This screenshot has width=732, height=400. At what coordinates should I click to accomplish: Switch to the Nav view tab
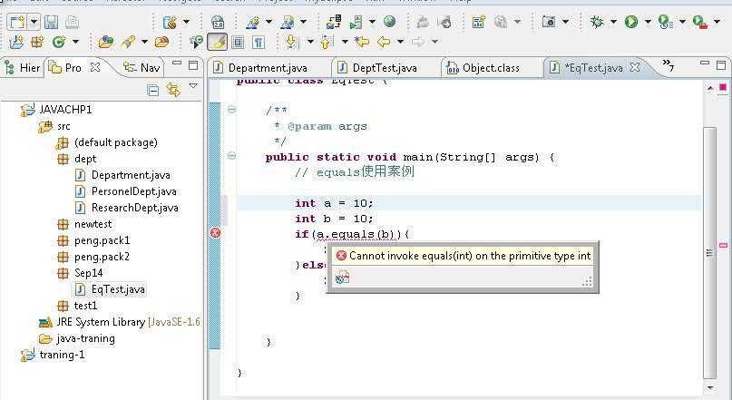[x=142, y=68]
